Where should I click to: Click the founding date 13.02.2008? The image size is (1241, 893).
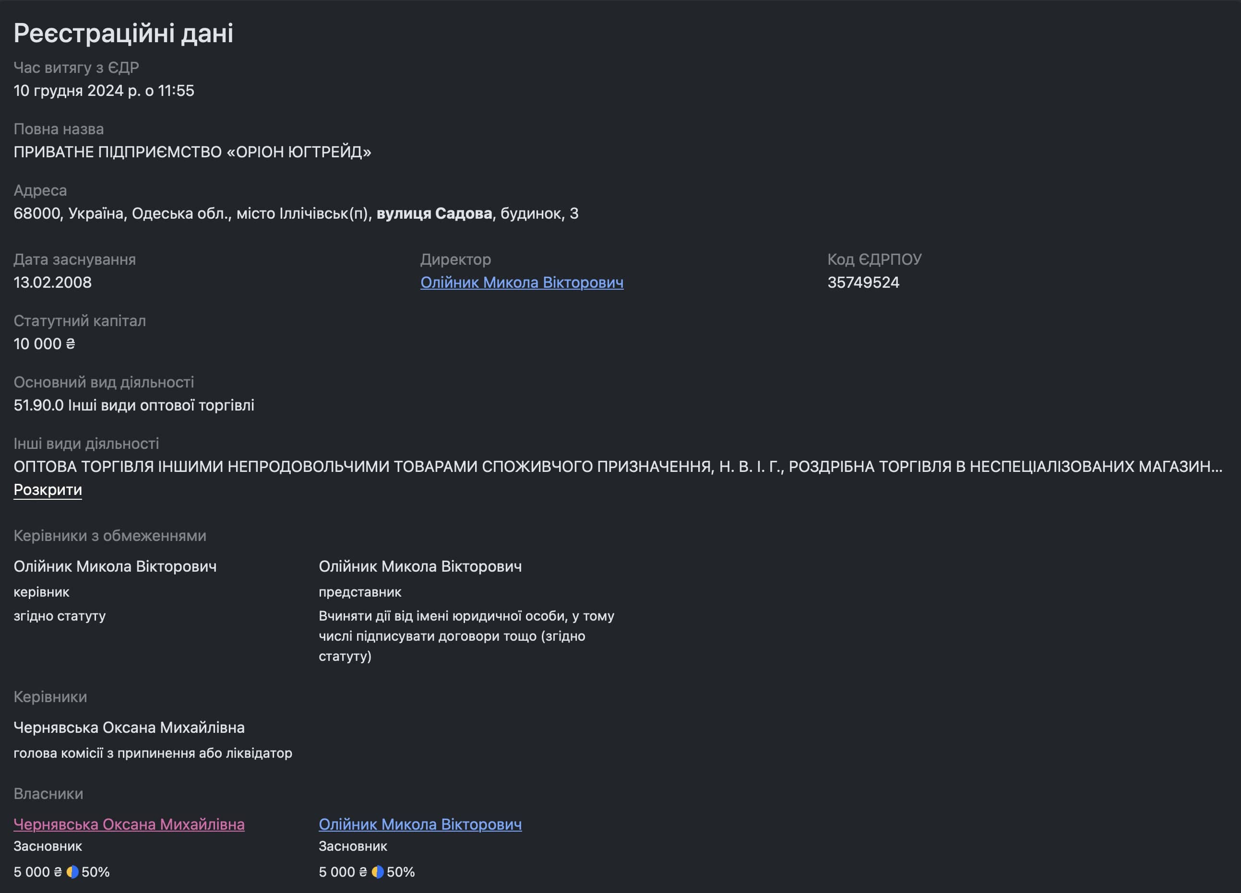(x=52, y=282)
